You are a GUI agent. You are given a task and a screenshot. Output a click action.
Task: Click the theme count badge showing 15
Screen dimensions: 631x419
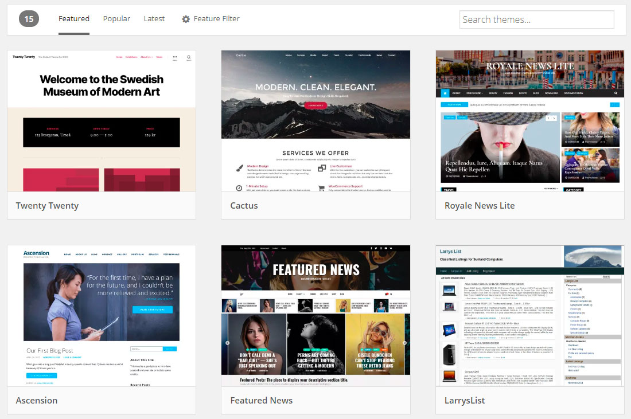29,18
